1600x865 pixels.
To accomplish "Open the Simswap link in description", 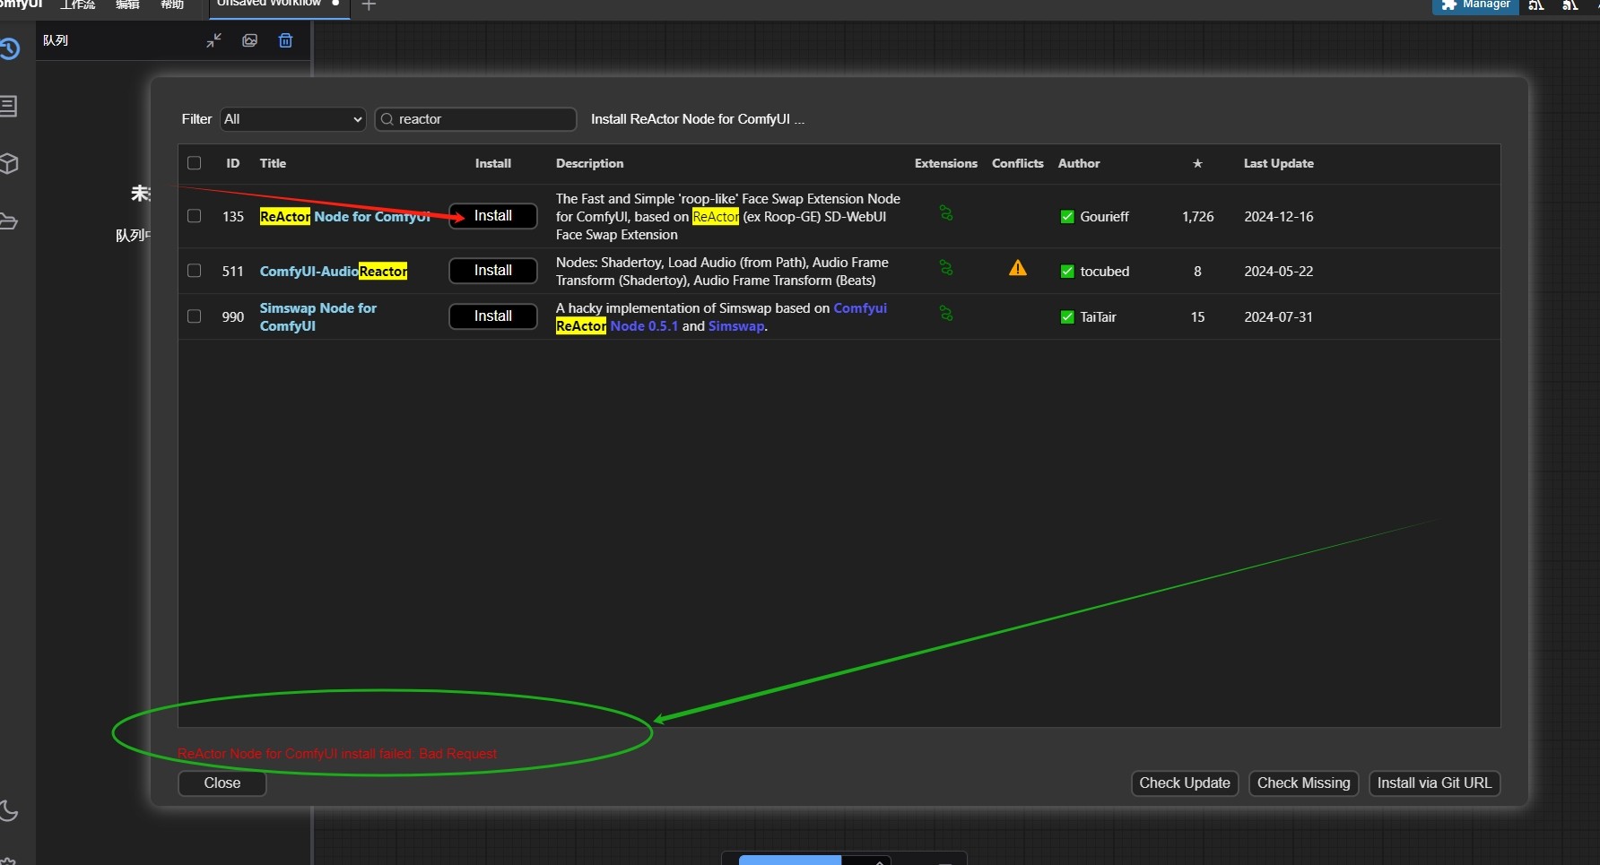I will click(x=736, y=326).
